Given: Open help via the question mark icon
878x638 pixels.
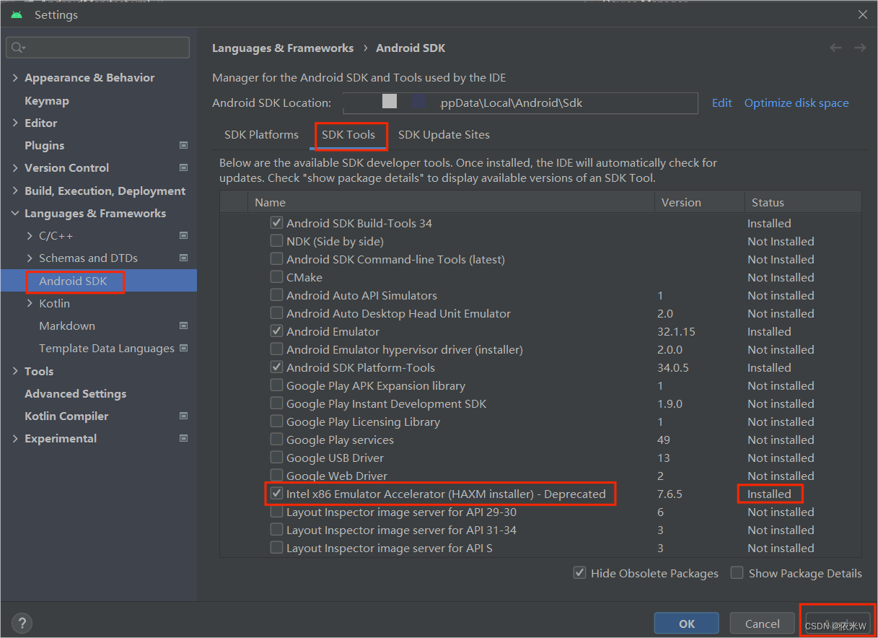Looking at the screenshot, I should coord(22,622).
